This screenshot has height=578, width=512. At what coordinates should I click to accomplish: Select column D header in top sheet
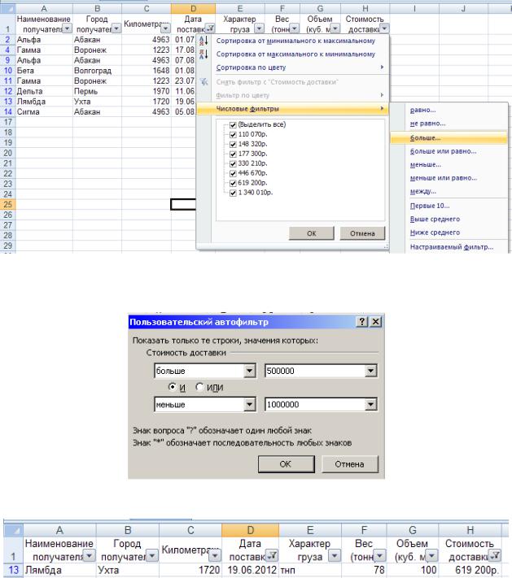tap(193, 8)
